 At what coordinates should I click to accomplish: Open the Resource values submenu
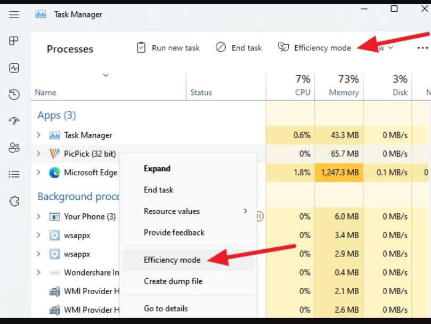pos(188,211)
